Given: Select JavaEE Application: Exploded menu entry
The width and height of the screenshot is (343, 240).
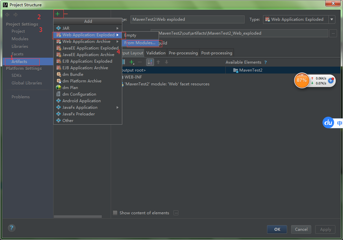Looking at the screenshot, I should click(88, 48).
